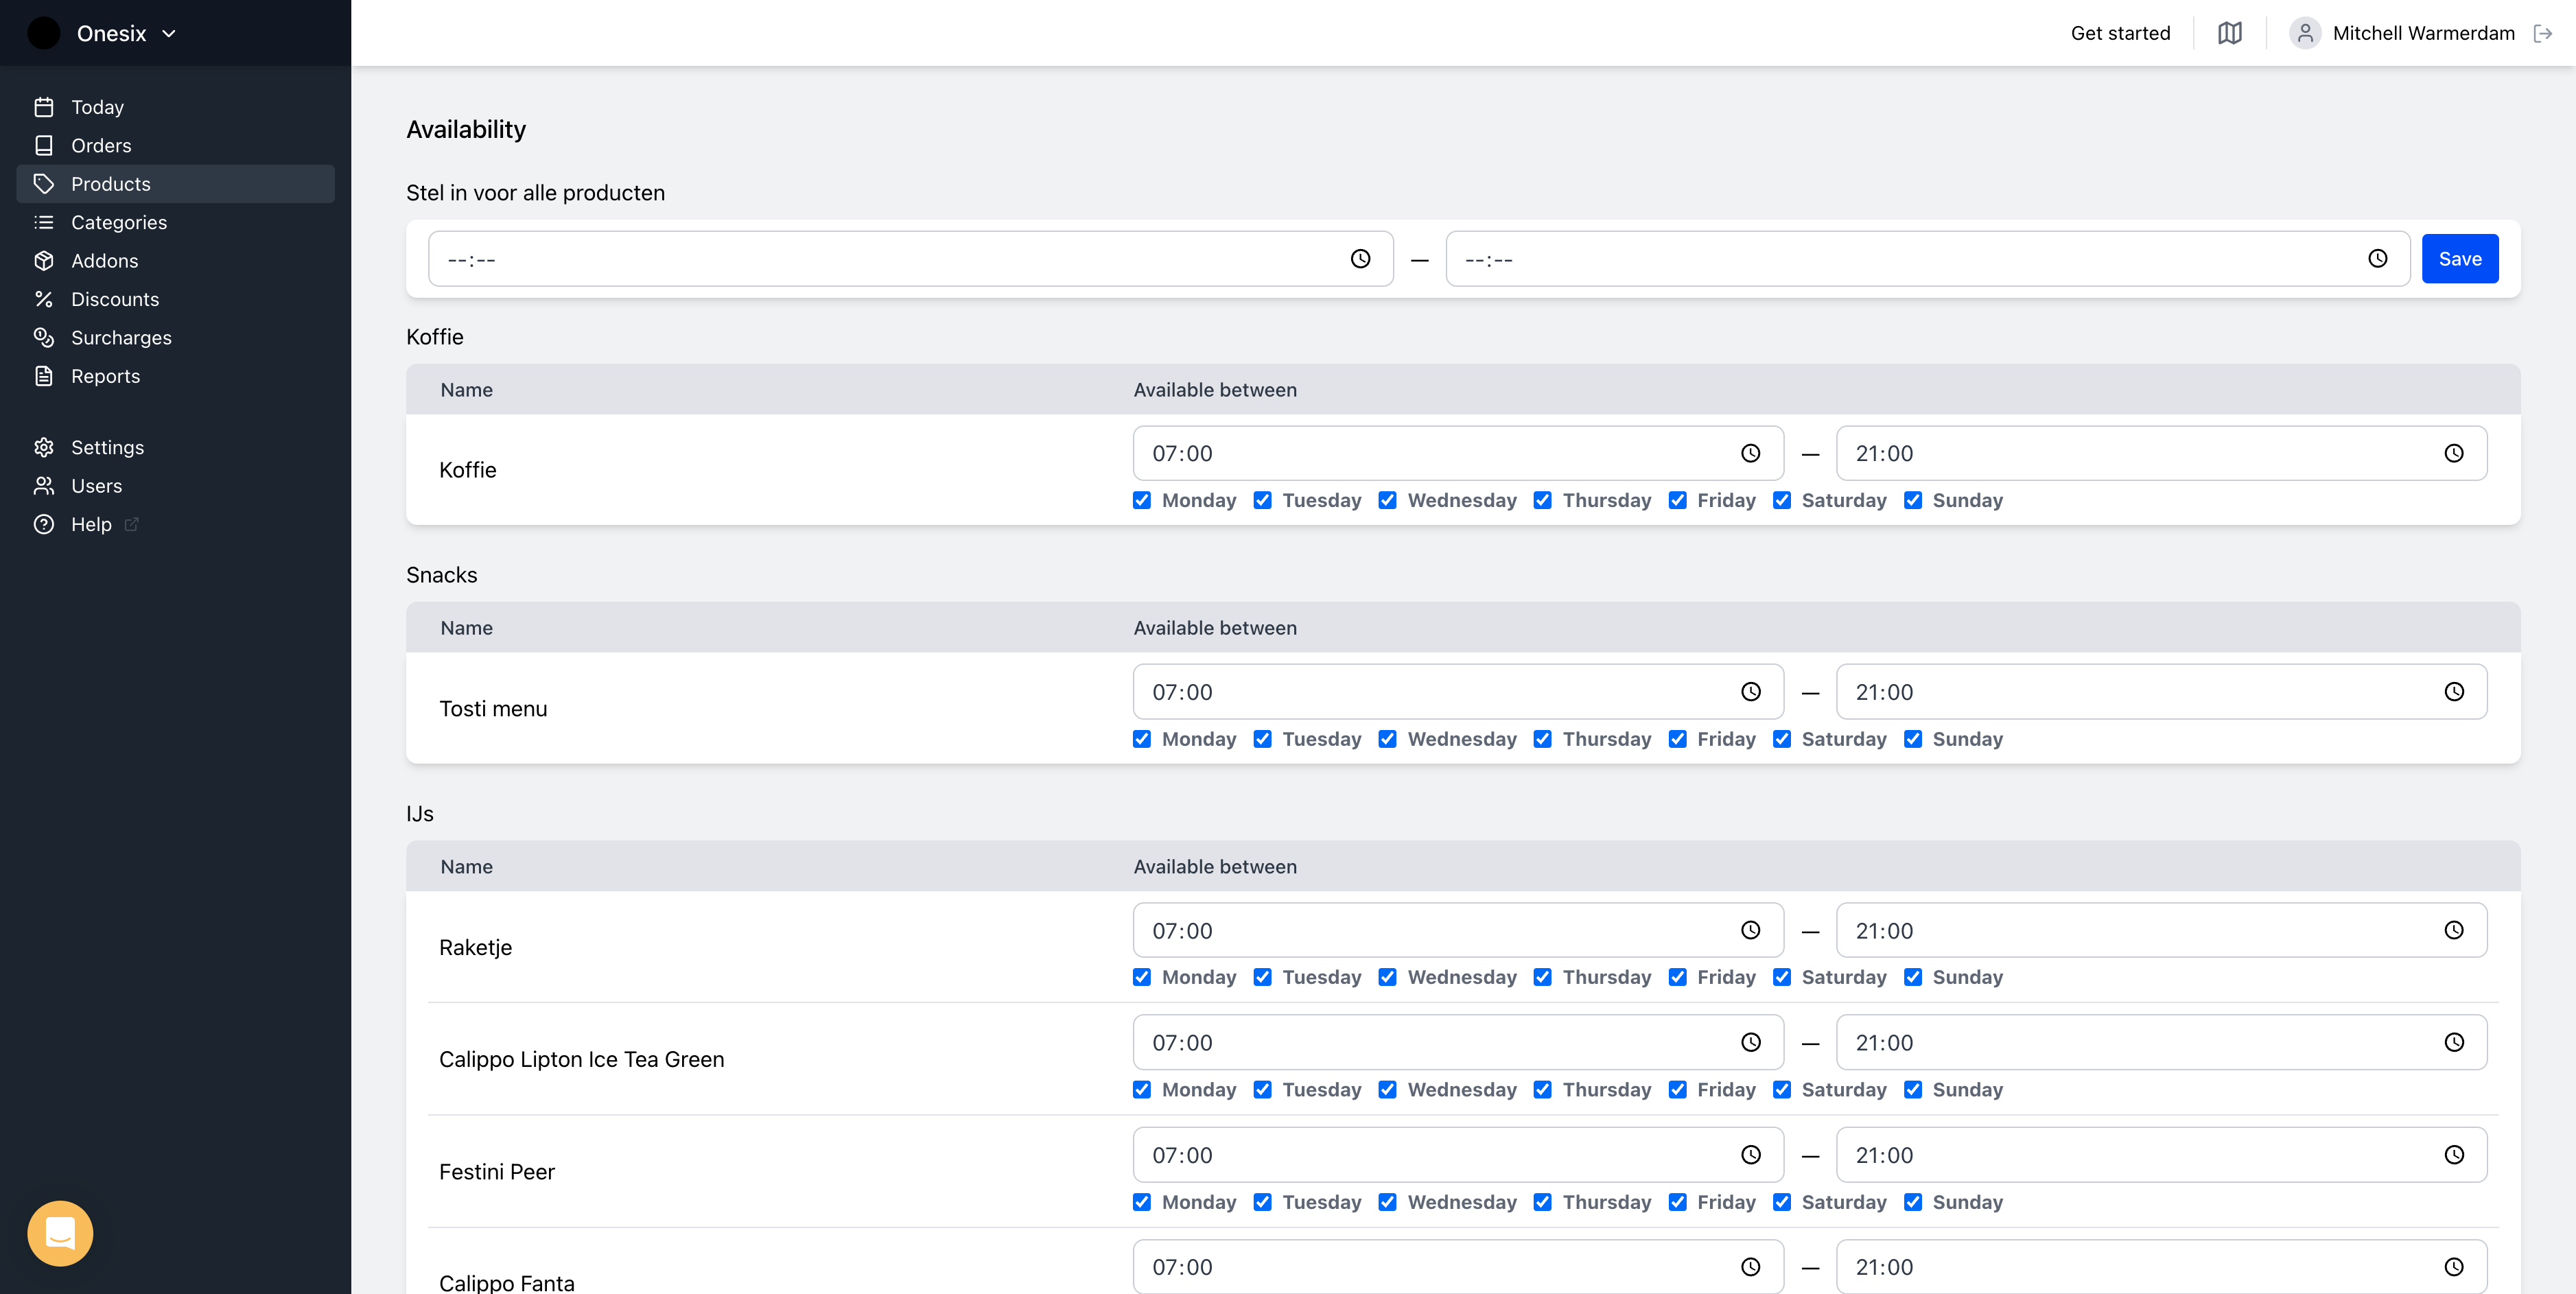Click the Help link in sidebar
The image size is (2576, 1294).
click(x=89, y=524)
